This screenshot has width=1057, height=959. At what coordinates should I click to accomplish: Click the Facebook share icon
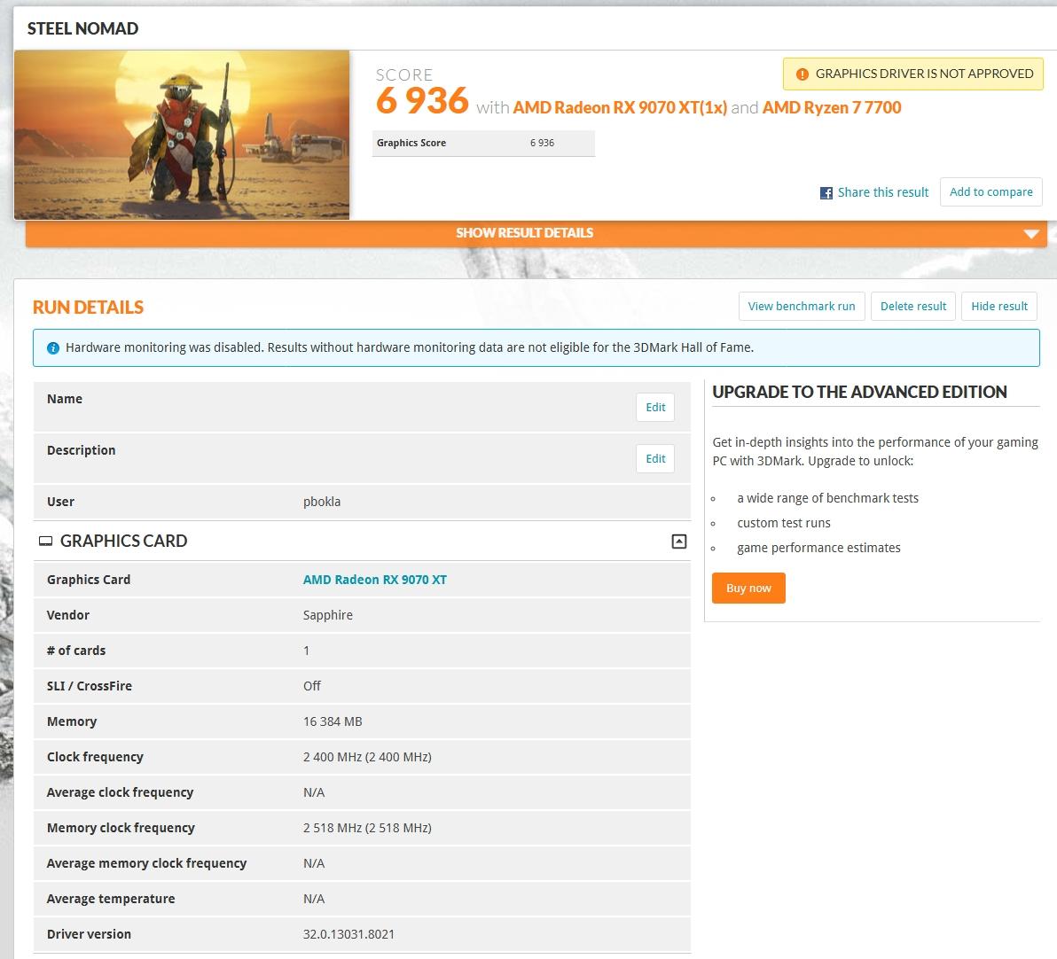pos(826,192)
